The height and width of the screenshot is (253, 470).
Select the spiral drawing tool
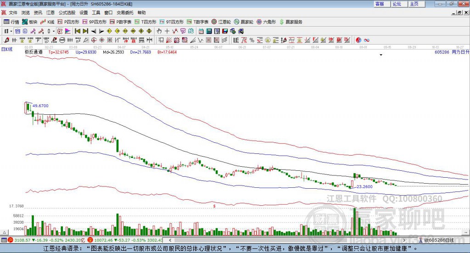46,40
